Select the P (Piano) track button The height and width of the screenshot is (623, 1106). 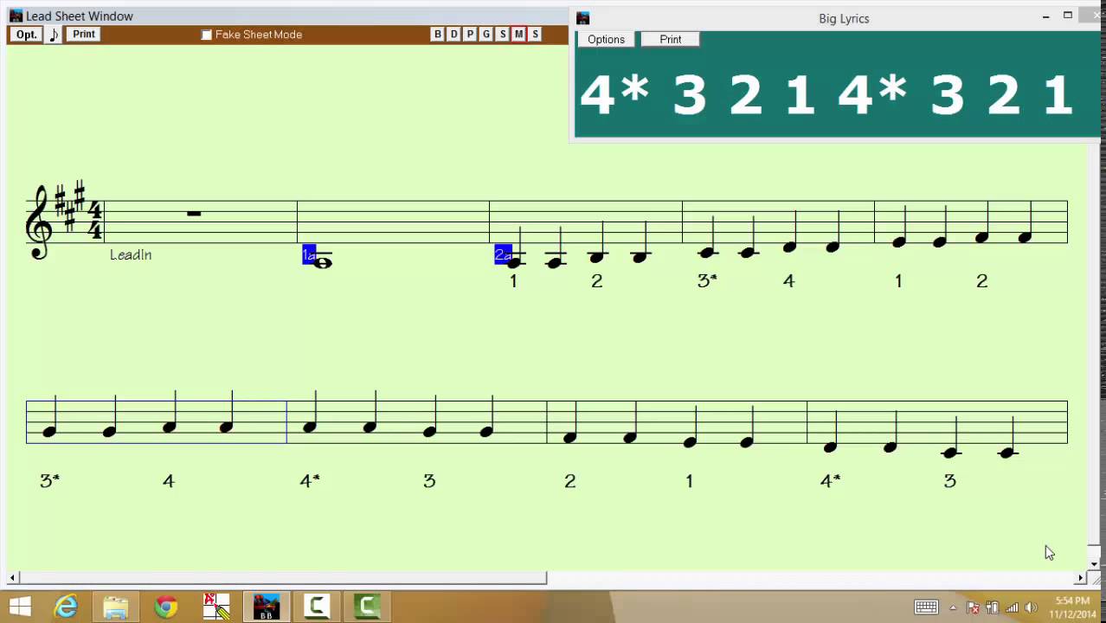point(470,35)
